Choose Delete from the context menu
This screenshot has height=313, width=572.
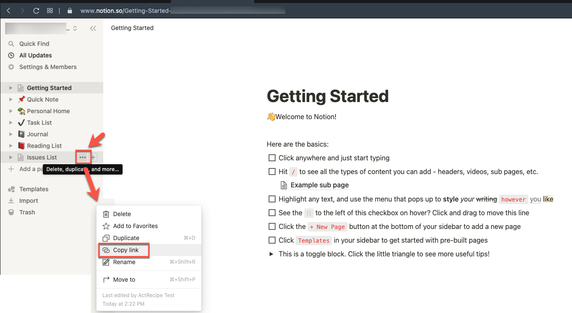click(x=149, y=214)
